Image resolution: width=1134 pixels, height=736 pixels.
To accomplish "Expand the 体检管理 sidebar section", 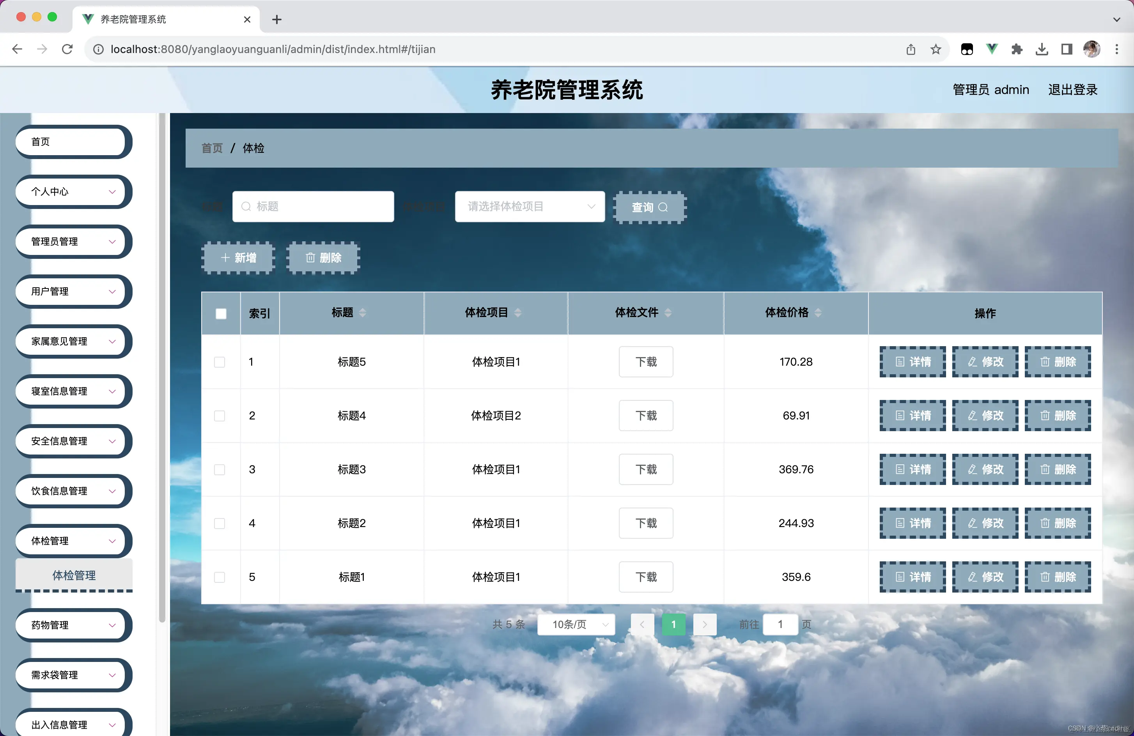I will pos(73,541).
